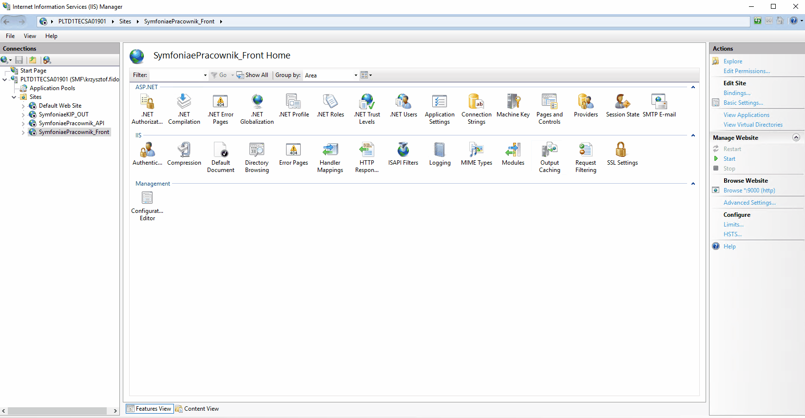Screen dimensions: 805x418
Task: Click the Explore action link
Action: pyautogui.click(x=733, y=61)
